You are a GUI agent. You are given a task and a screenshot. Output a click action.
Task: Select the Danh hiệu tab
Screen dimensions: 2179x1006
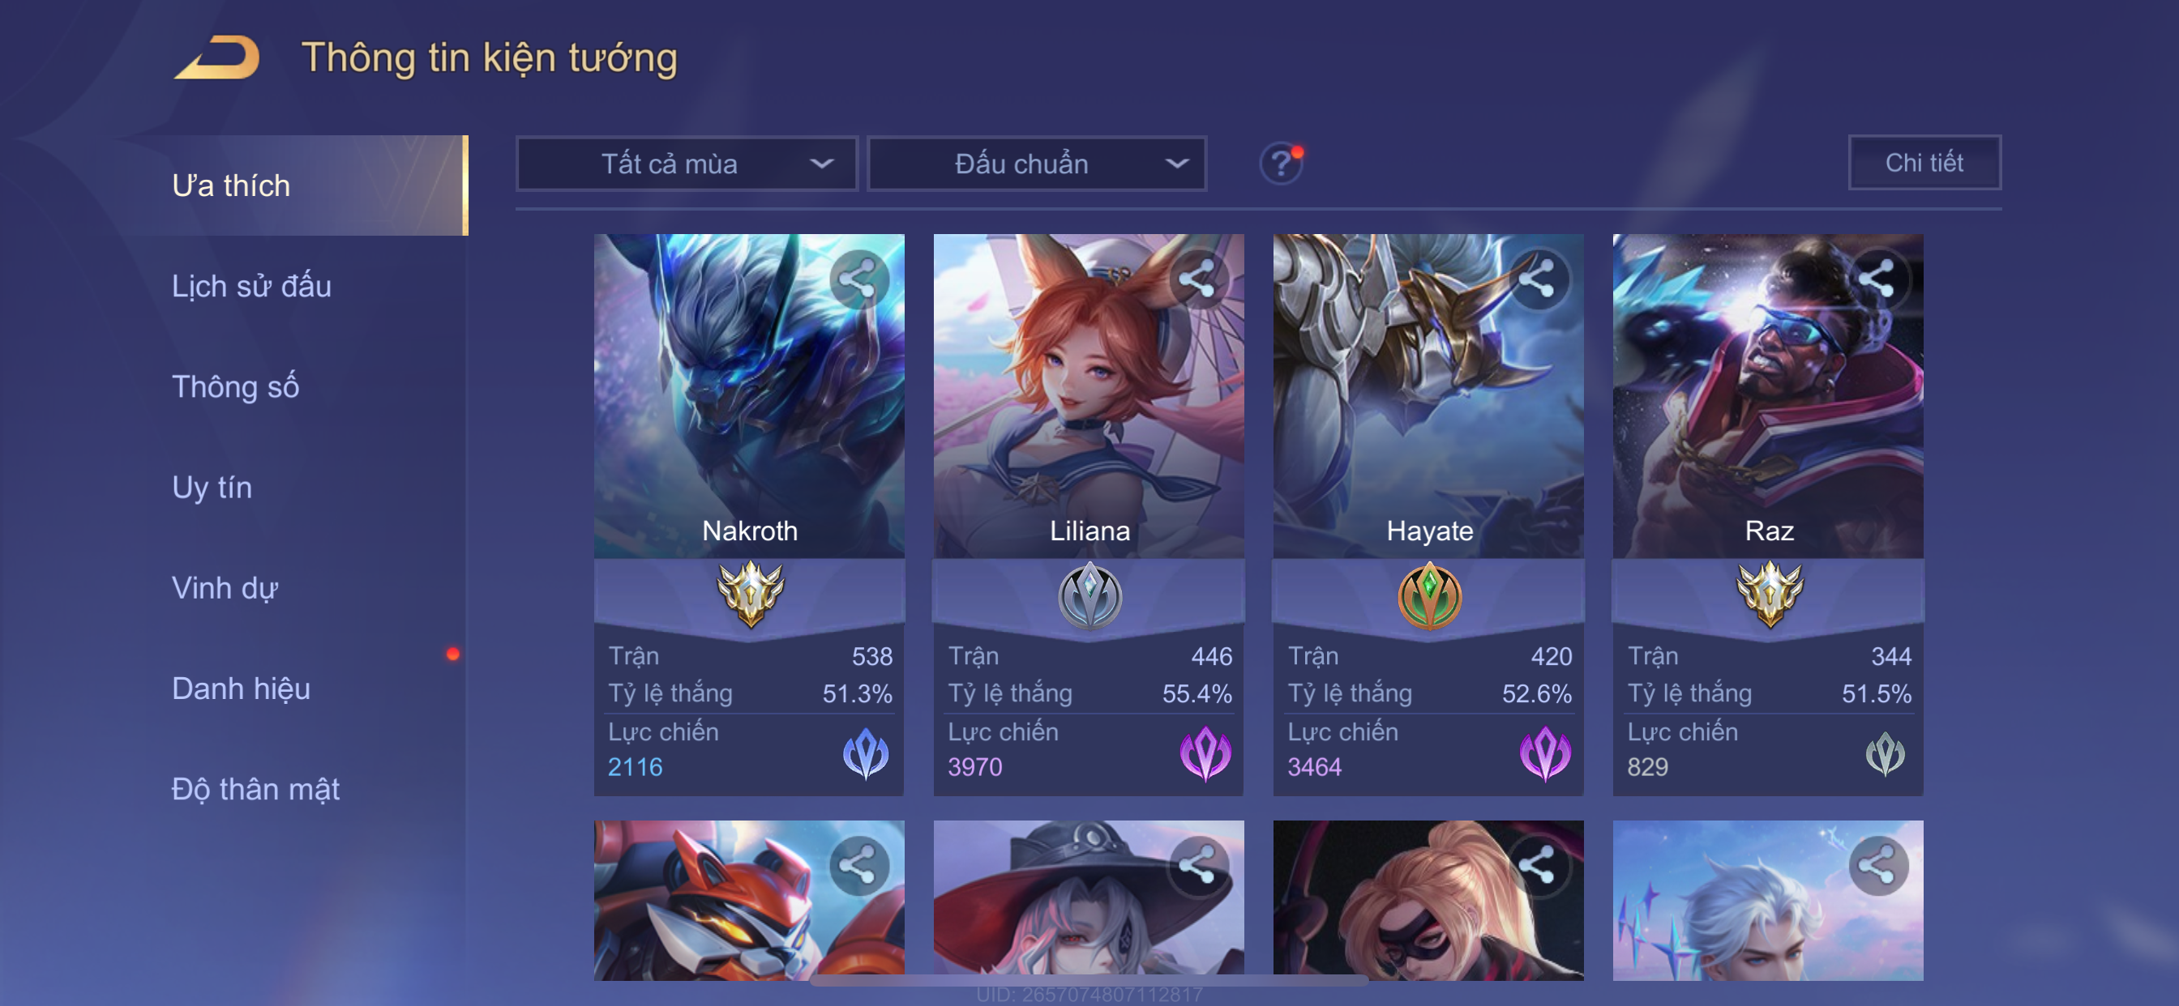tap(241, 688)
